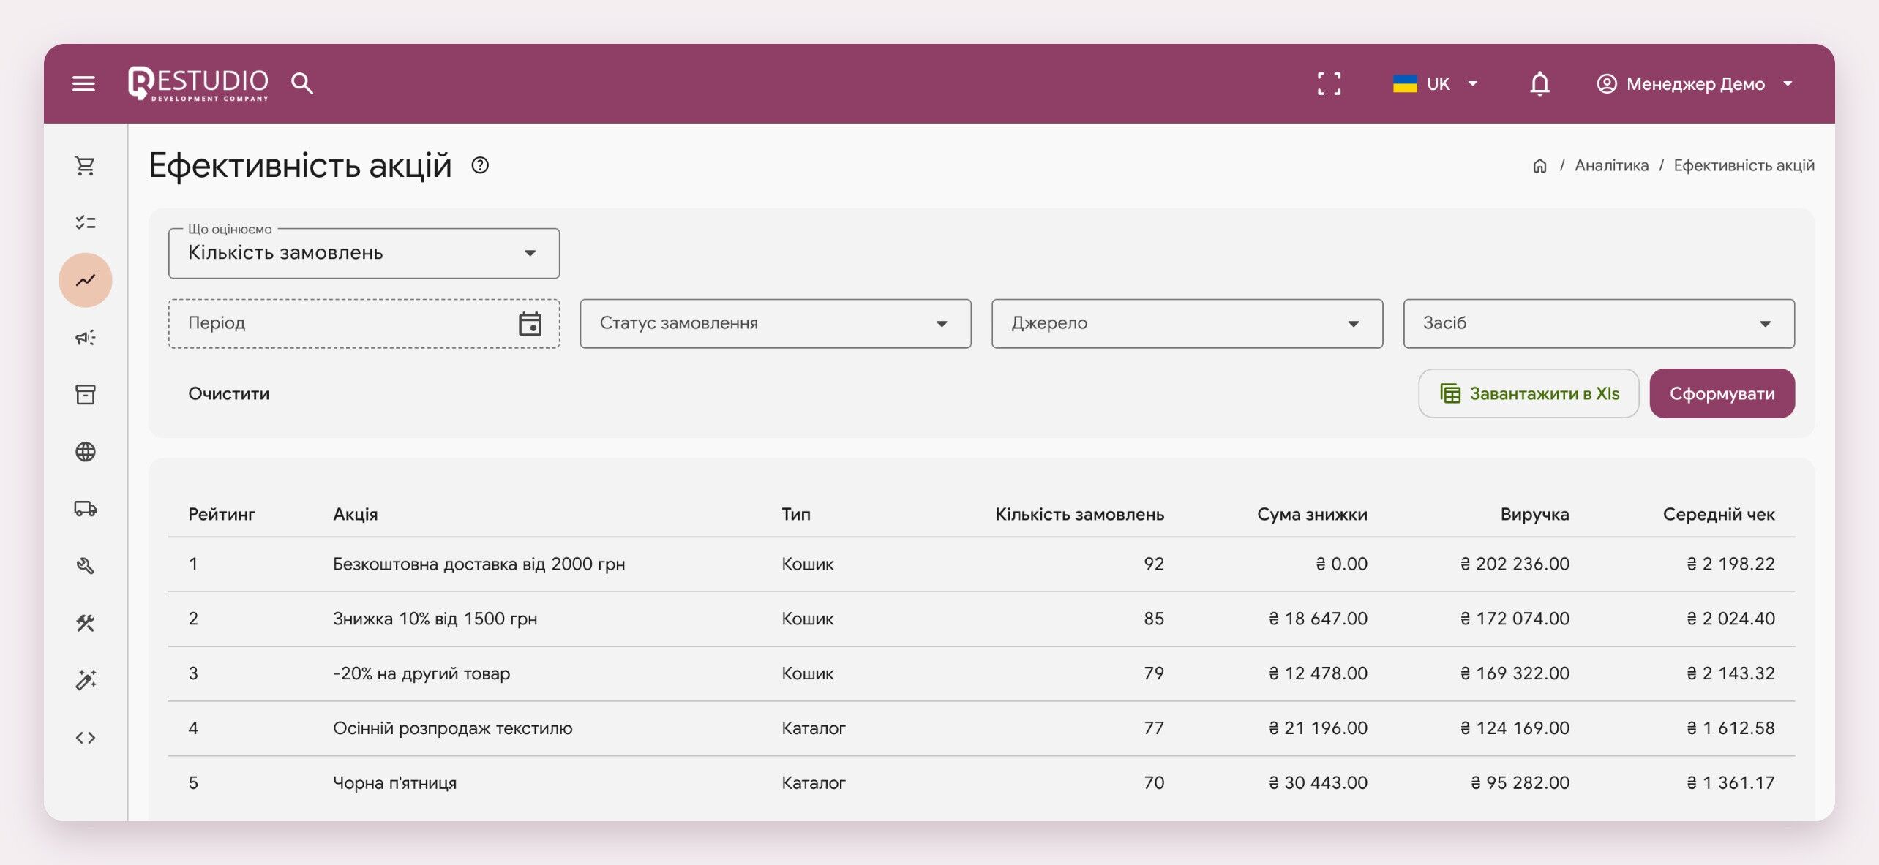Expand the Джерело dropdown
Viewport: 1879px width, 865px height.
pyautogui.click(x=1187, y=323)
